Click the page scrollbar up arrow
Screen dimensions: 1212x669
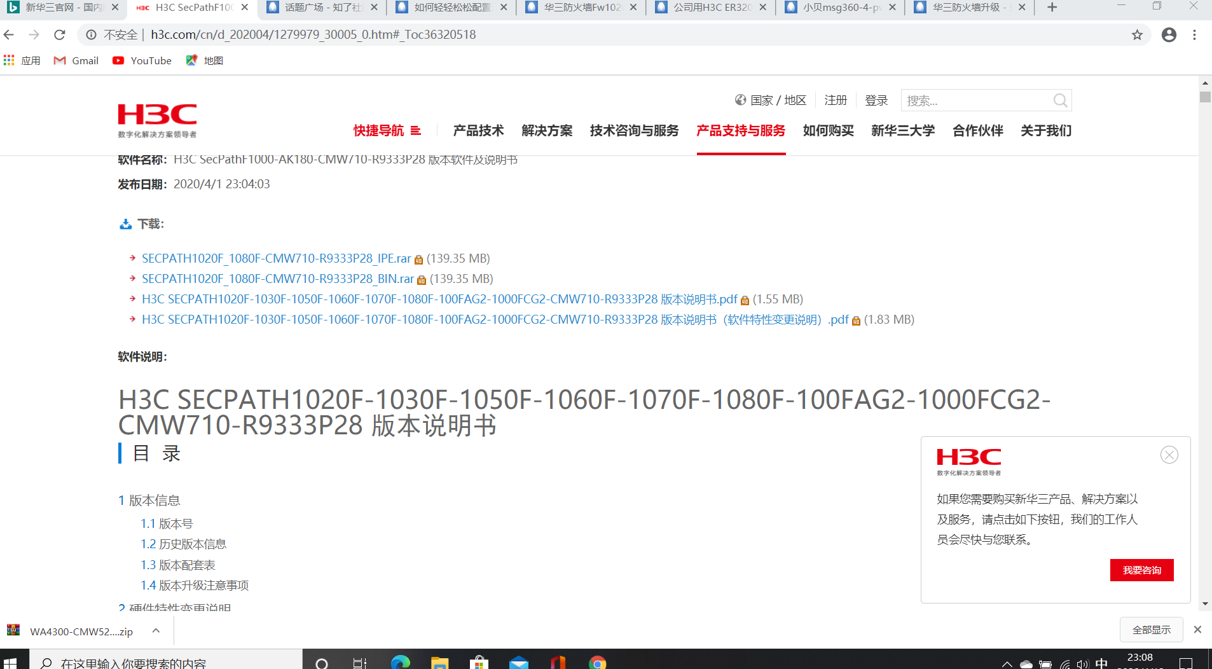click(1205, 83)
